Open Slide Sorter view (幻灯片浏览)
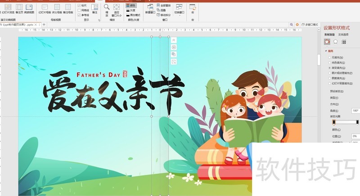Screen dimensions: 360x196 pyautogui.click(x=8, y=9)
